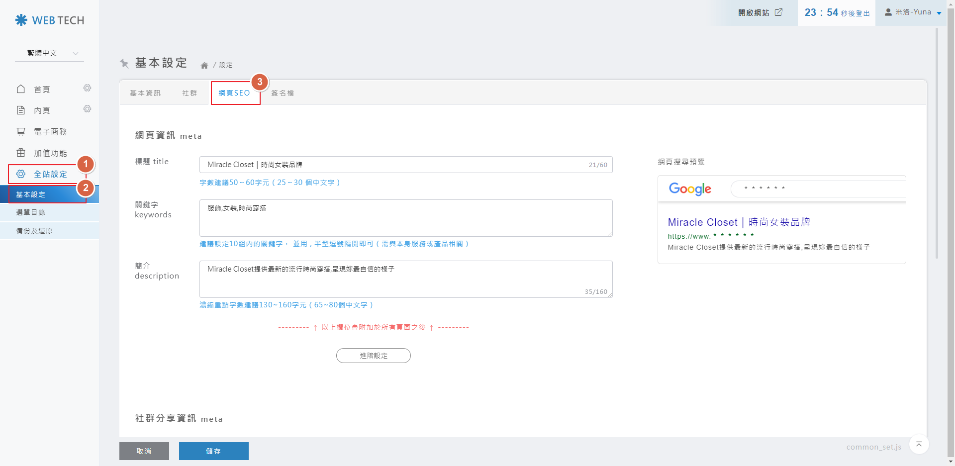This screenshot has height=466, width=955.
Task: Open the 加值功能 sidebar menu
Action: pyautogui.click(x=50, y=153)
